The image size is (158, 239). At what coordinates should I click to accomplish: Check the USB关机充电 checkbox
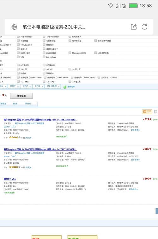coord(95,53)
